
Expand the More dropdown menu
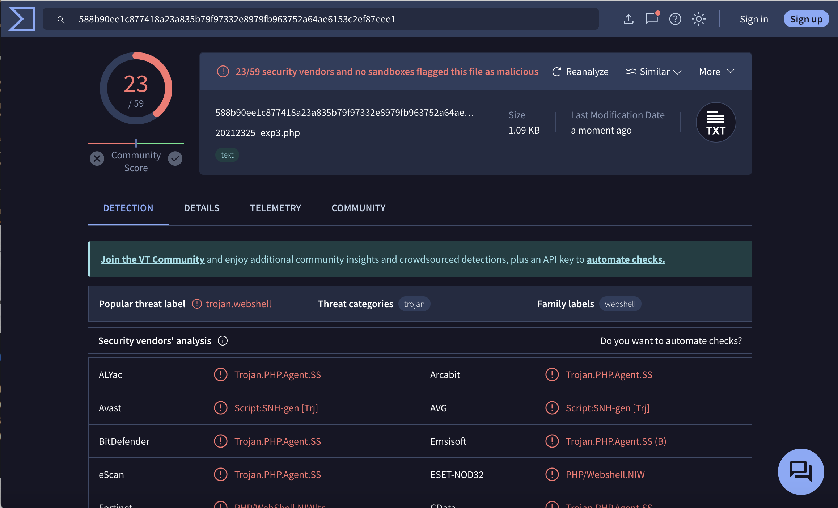[716, 72]
